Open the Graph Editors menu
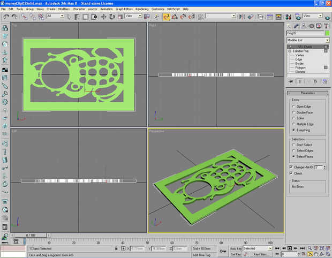Viewport: 332px width, 258px height. (x=124, y=9)
